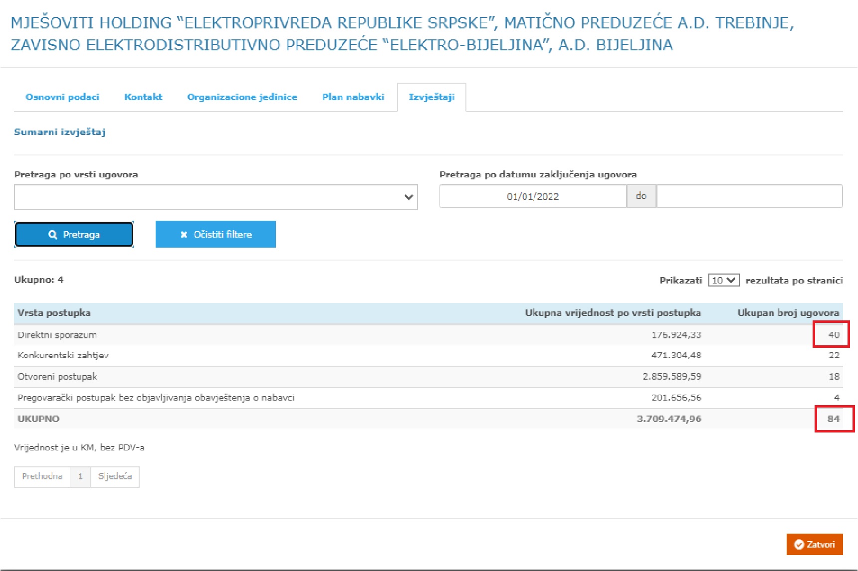Click the value 176.924,33
Viewport: 858px width, 571px height.
pos(676,335)
